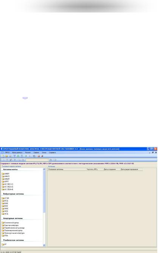Select the РГ rhombic antenna folder
The image size is (159, 253).
tap(4, 244)
